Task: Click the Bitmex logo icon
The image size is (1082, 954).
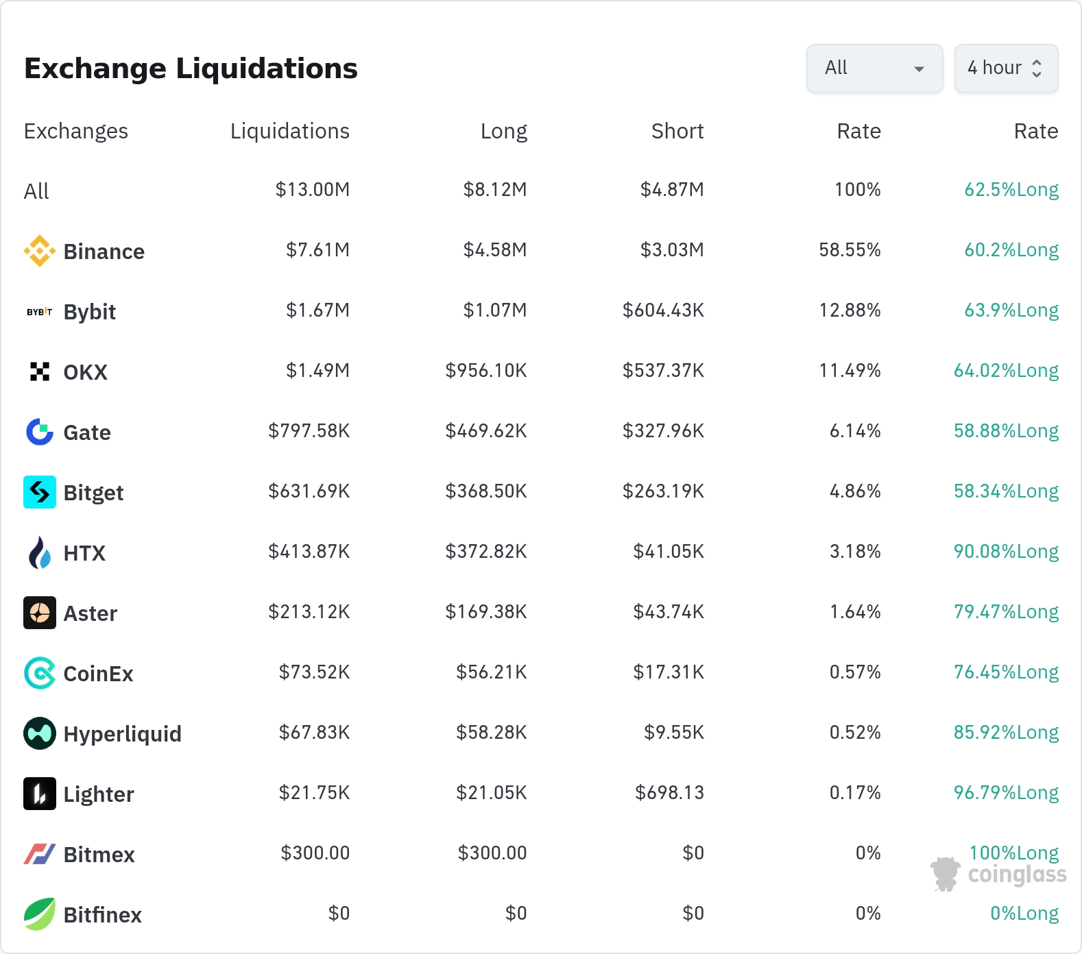Action: coord(40,854)
